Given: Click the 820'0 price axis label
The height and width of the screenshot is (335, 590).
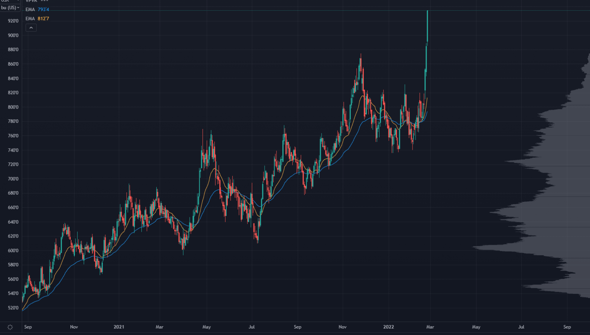Looking at the screenshot, I should 13,93.
